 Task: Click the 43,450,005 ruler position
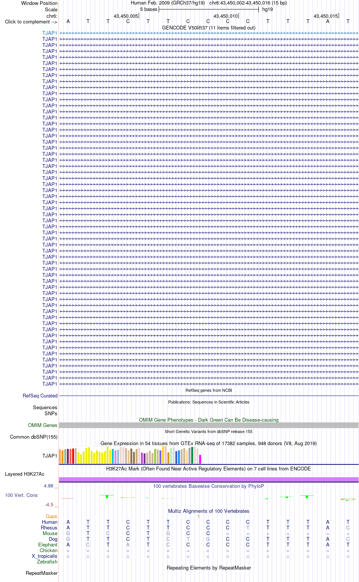click(x=126, y=16)
